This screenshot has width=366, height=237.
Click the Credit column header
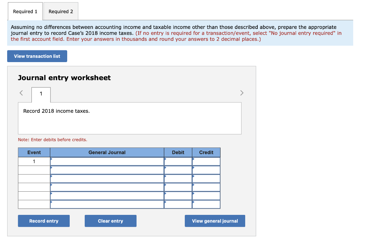click(206, 152)
